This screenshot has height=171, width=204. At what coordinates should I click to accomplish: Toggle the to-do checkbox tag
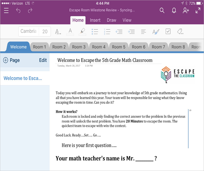tap(168, 31)
